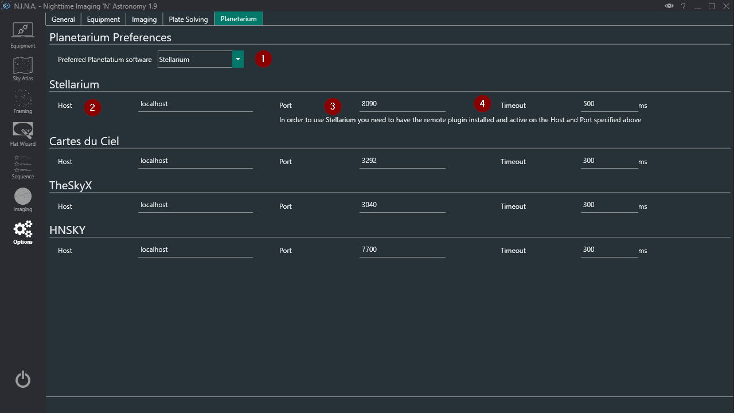
Task: Click the Stellarium Port field 8090
Action: click(x=403, y=104)
